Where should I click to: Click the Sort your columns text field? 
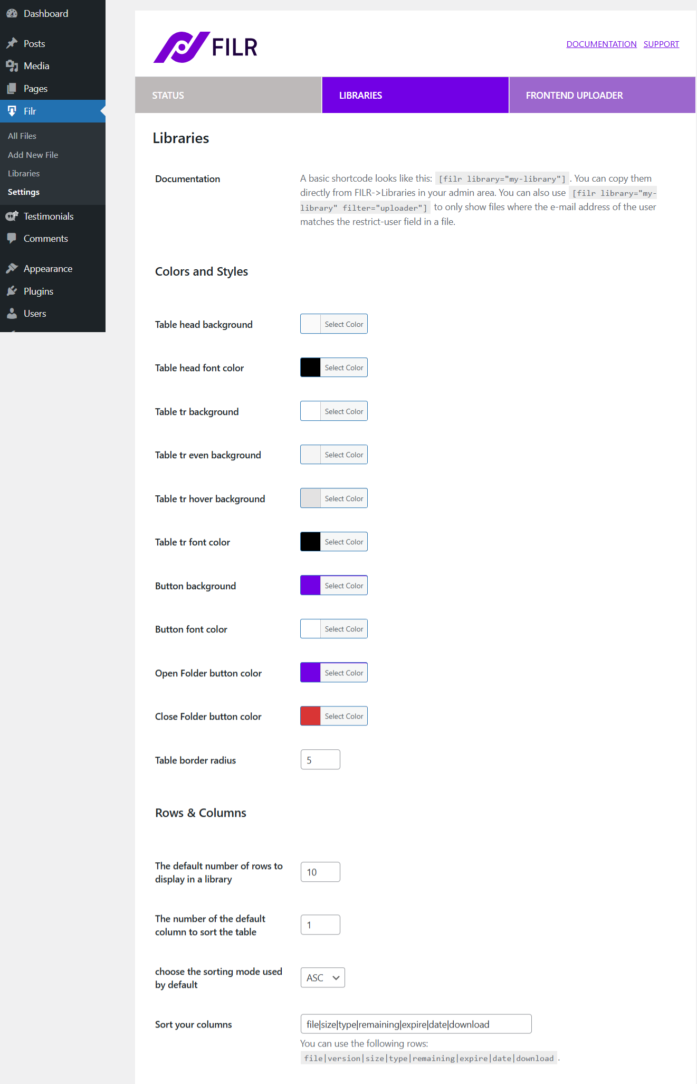coord(416,1024)
